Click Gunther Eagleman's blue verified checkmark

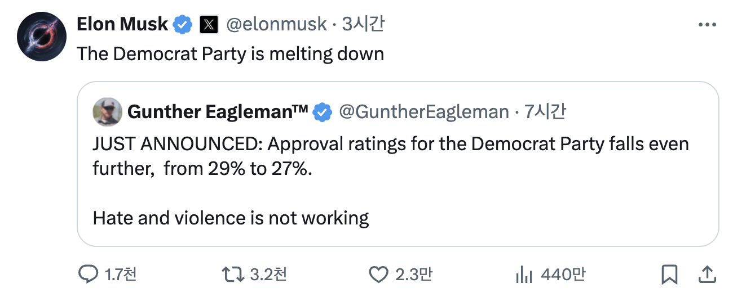[322, 112]
